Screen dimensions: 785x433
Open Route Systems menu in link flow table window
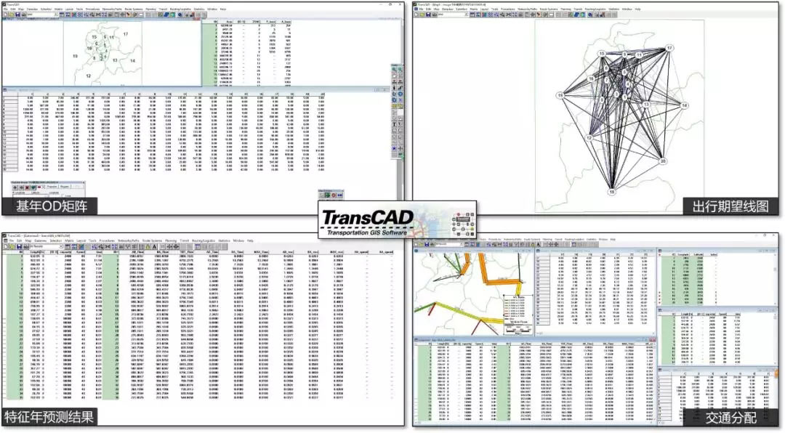[153, 240]
